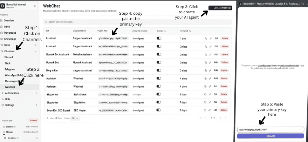
Task: Disable the Stella Sykes row status toggle
Action: coord(159,95)
